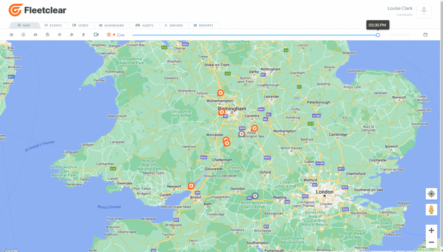This screenshot has height=252, width=443.
Task: Click the Birmingham city label on map
Action: 232,108
